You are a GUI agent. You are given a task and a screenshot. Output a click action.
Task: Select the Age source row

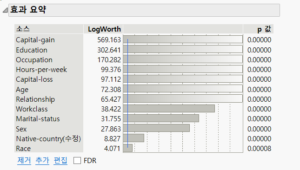click(x=49, y=89)
